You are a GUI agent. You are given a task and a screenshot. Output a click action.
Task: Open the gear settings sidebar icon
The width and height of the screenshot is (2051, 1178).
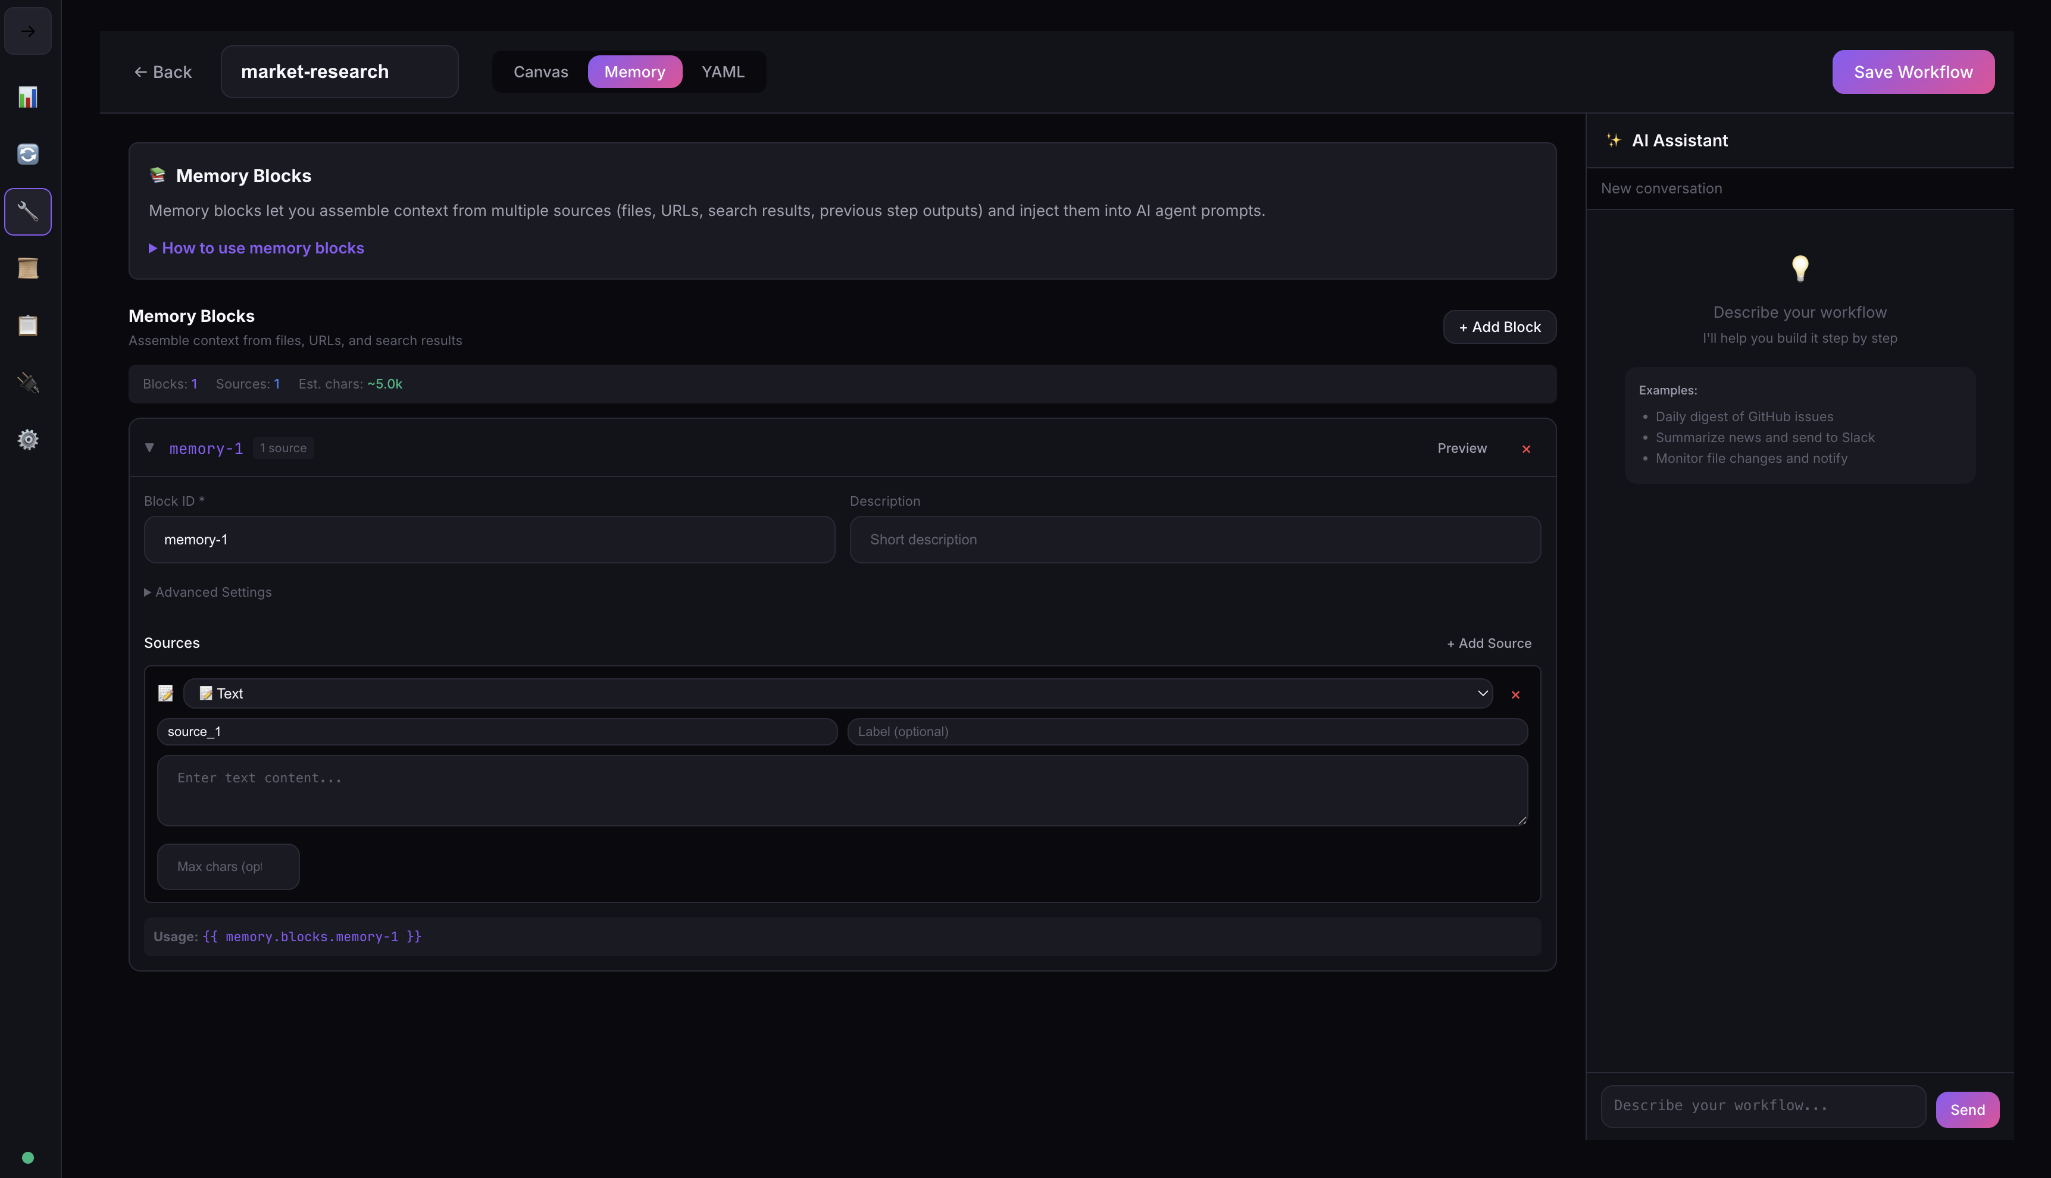tap(27, 439)
